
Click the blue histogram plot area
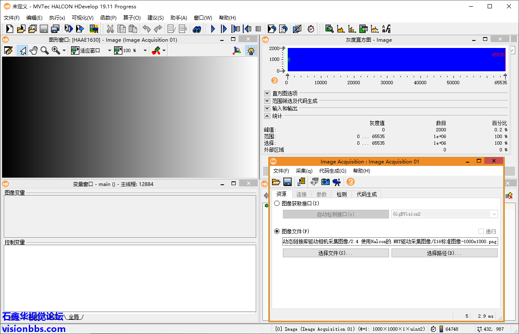pyautogui.click(x=397, y=60)
